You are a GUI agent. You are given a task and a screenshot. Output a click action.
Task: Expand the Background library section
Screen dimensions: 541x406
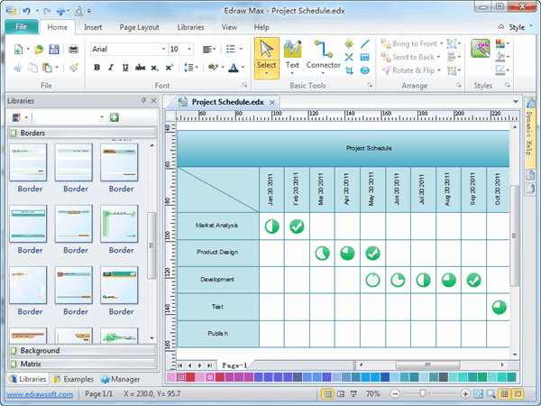tap(41, 350)
